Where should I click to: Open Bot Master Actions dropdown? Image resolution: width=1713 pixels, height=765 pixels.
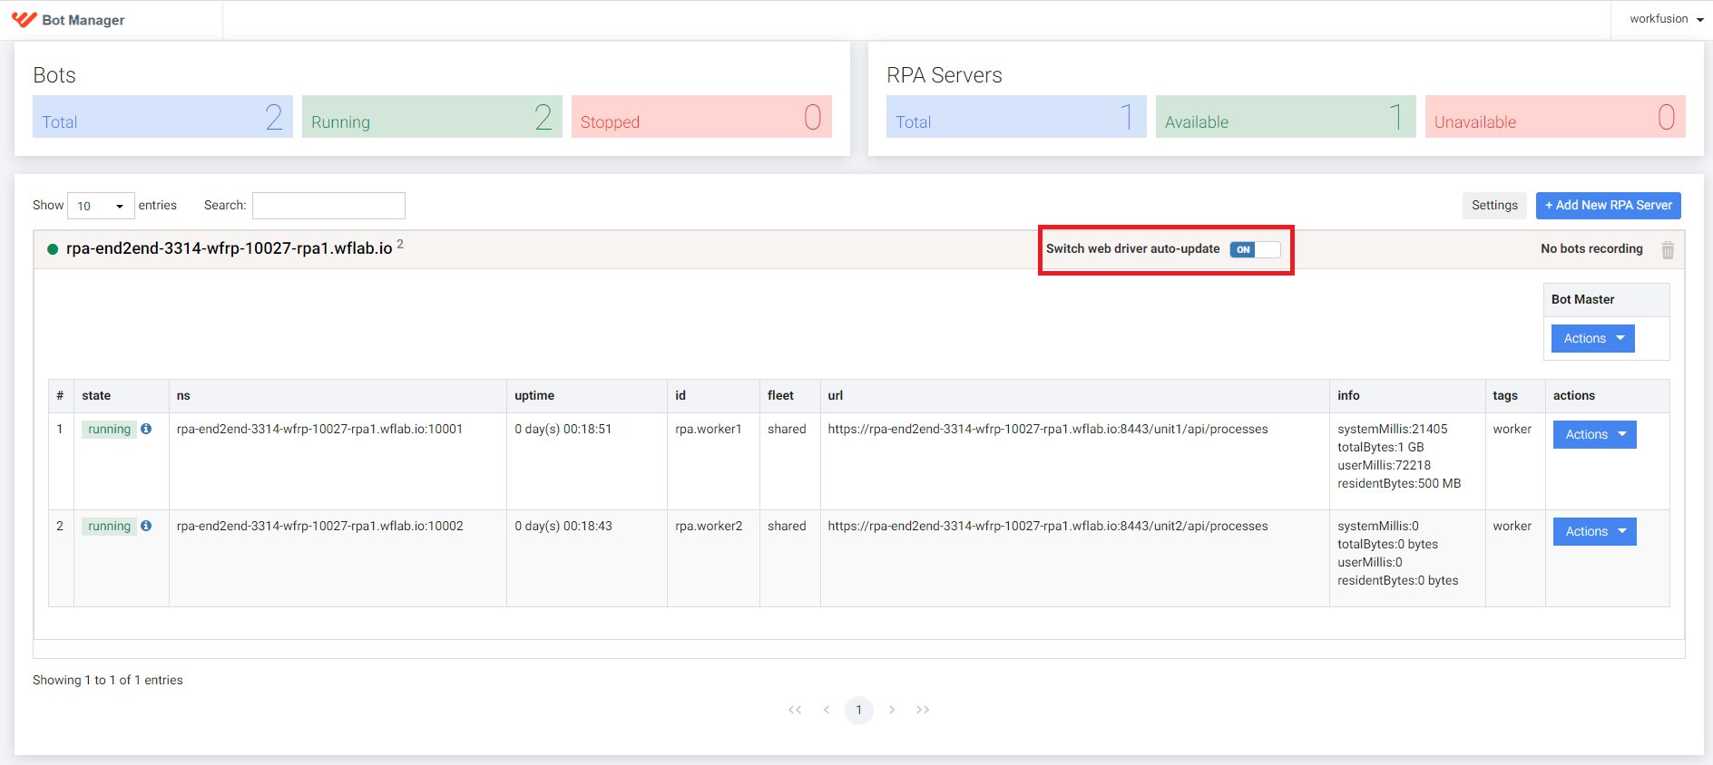click(1592, 338)
